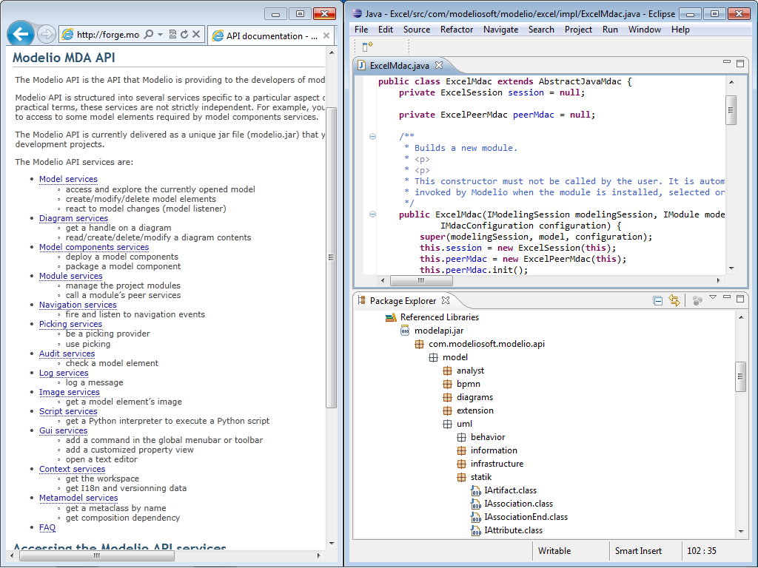Click the Package Explorer vertical scrollbar thumb
Screen dimensions: 758x568
[x=740, y=376]
